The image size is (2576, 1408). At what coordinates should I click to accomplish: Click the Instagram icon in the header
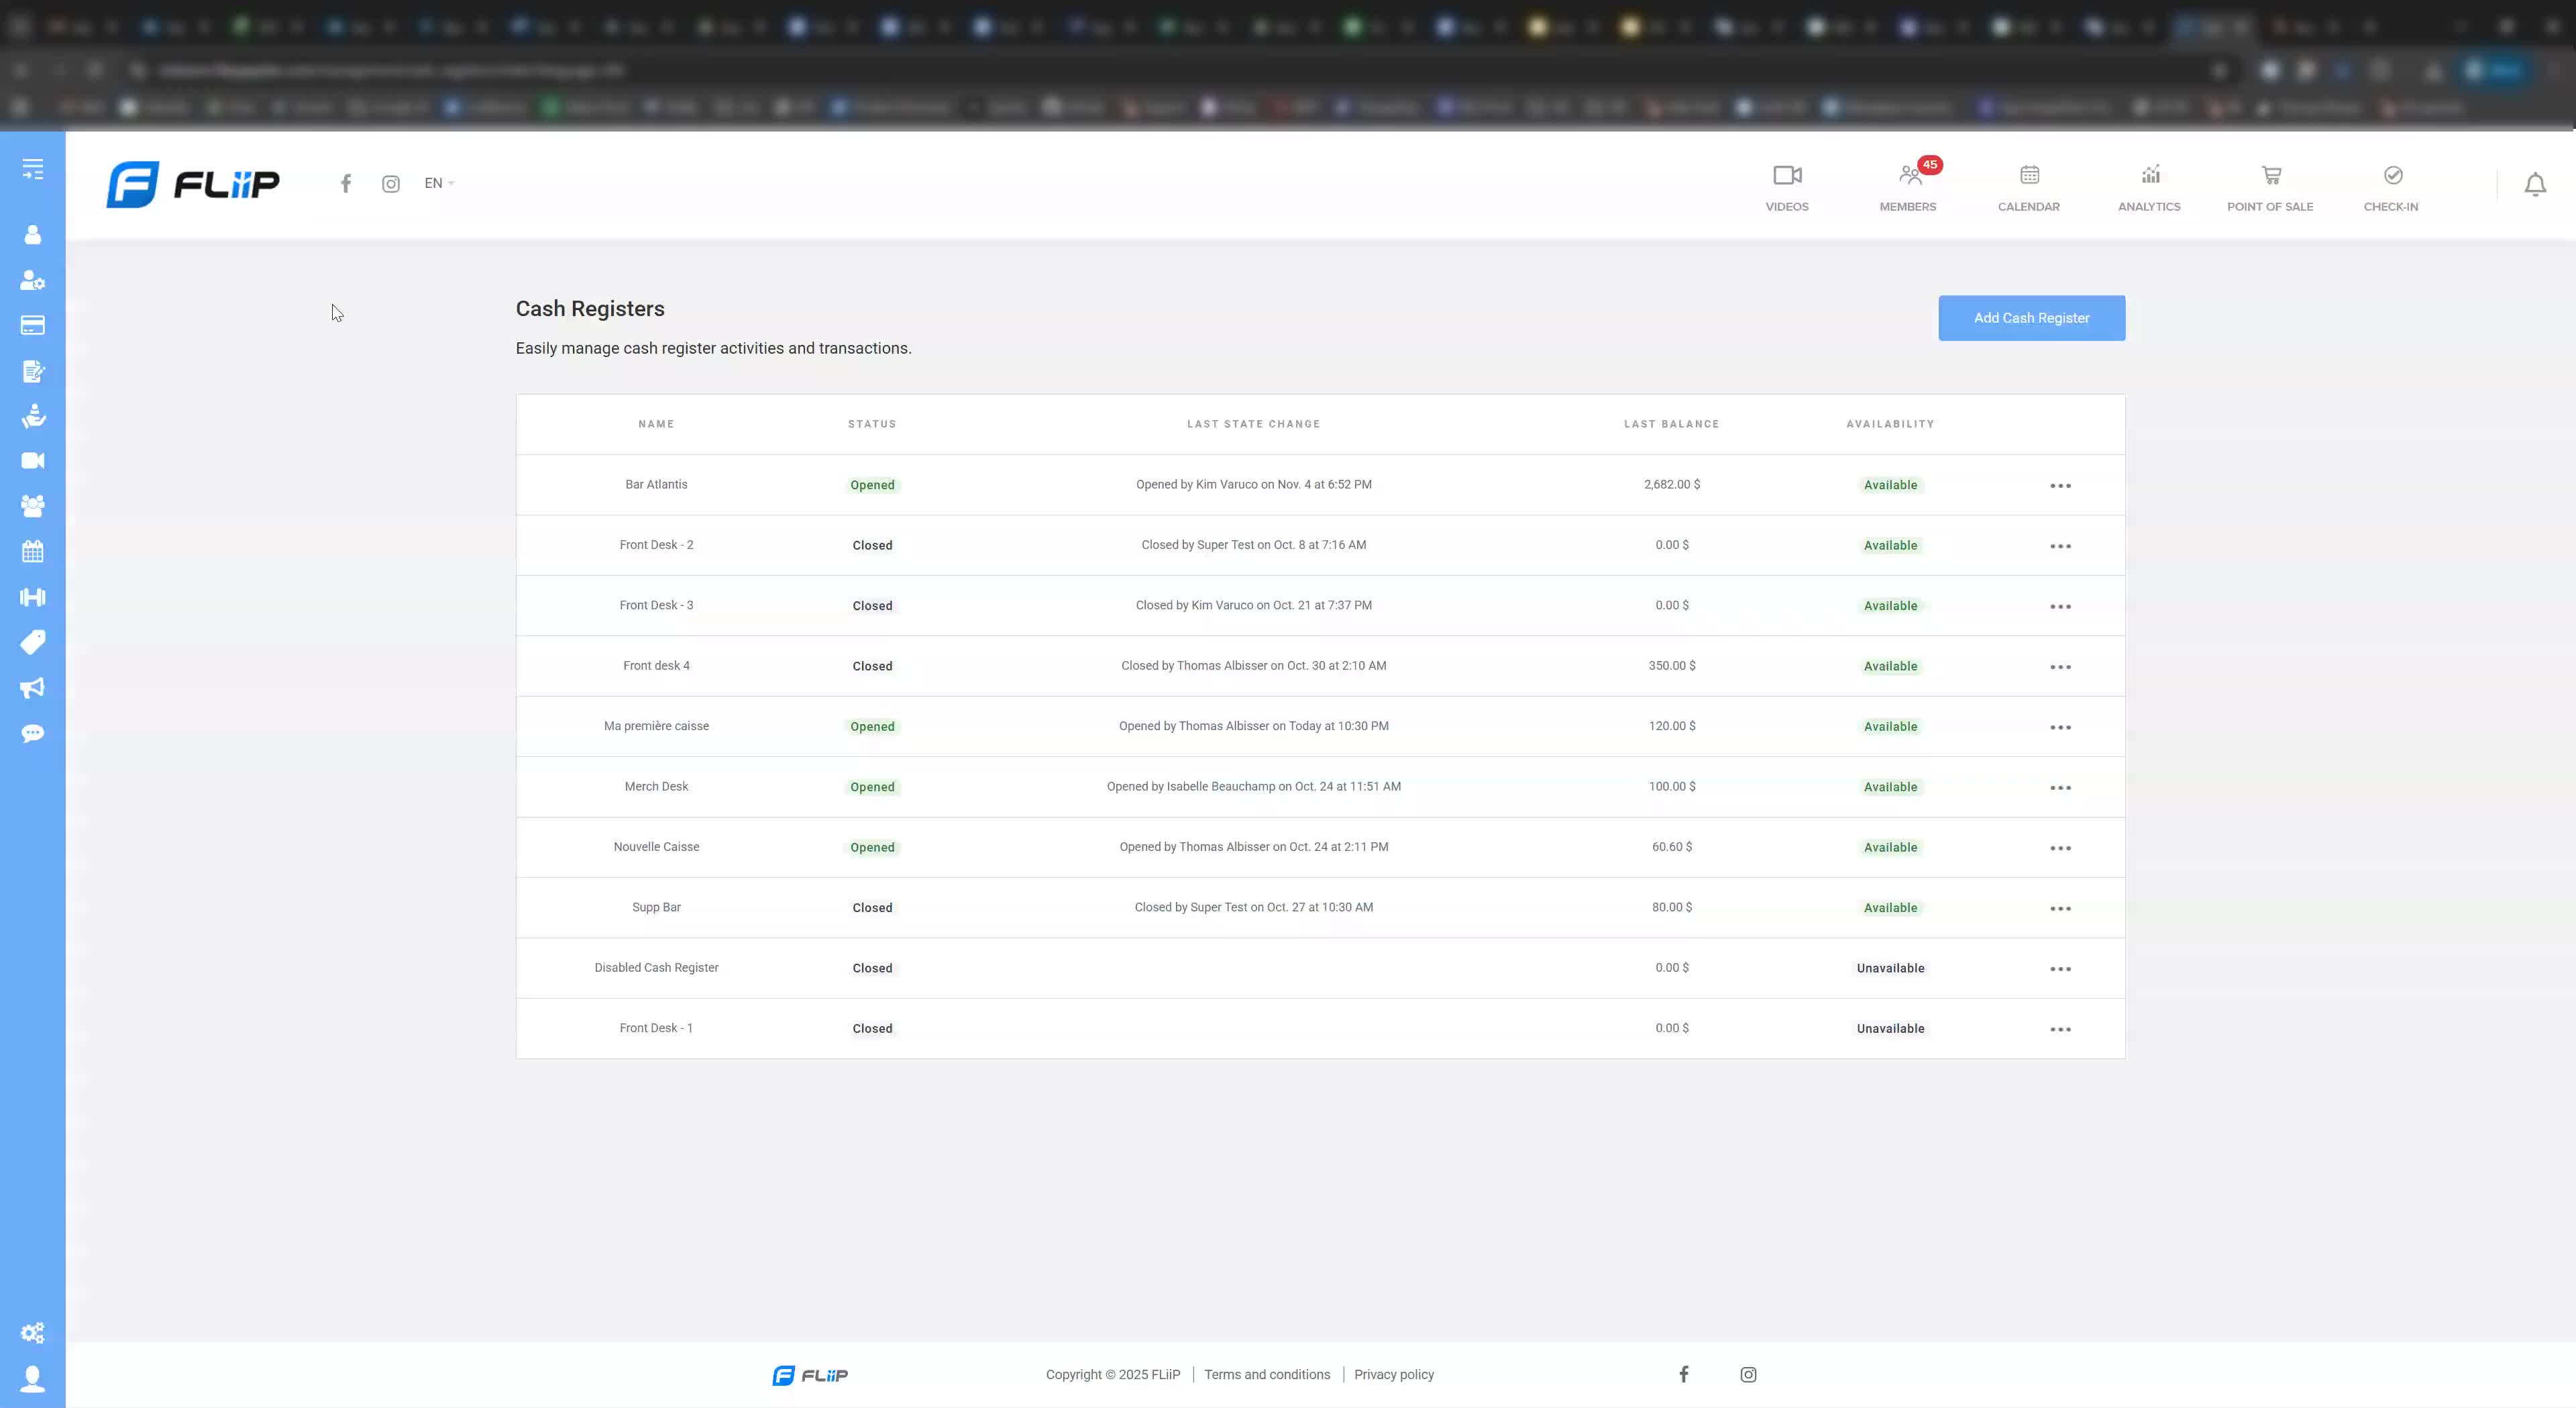tap(391, 184)
